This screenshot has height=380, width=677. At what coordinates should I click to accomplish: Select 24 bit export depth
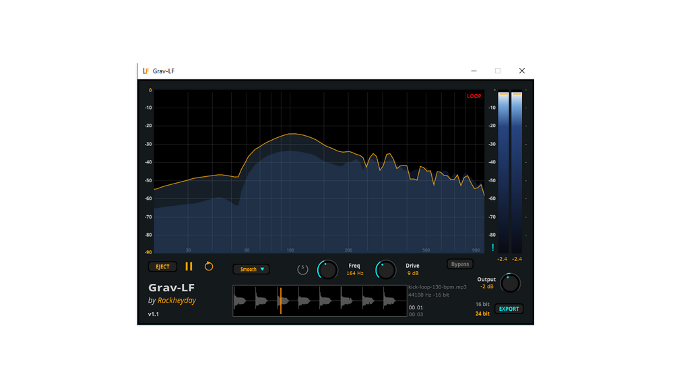tap(482, 313)
